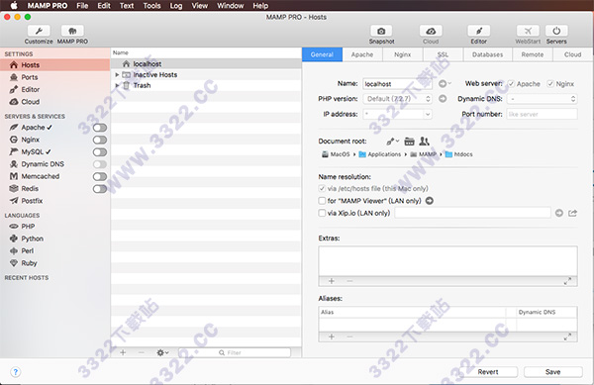Open the Dynamic DNS dropdown
Image resolution: width=594 pixels, height=385 pixels.
pos(543,99)
